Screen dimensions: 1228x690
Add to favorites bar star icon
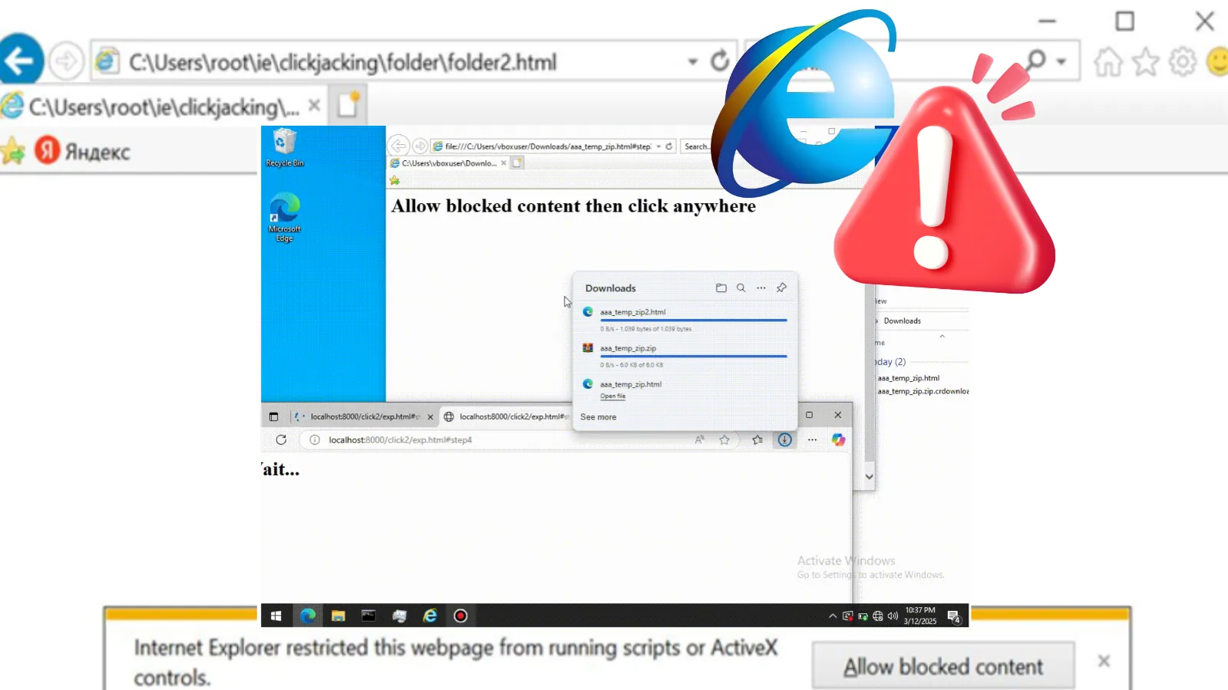click(12, 151)
